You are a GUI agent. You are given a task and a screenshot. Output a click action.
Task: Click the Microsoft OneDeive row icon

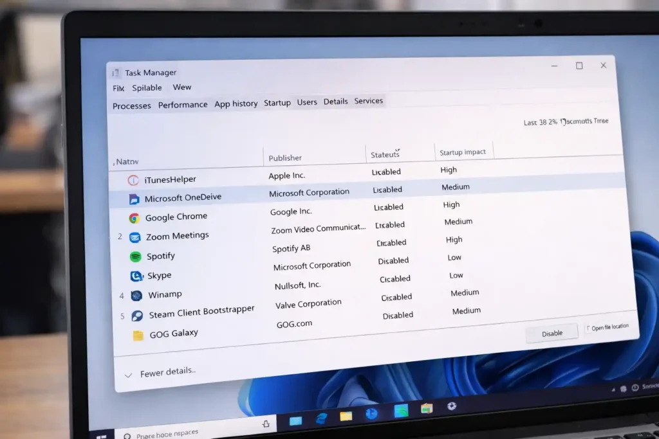(x=134, y=199)
